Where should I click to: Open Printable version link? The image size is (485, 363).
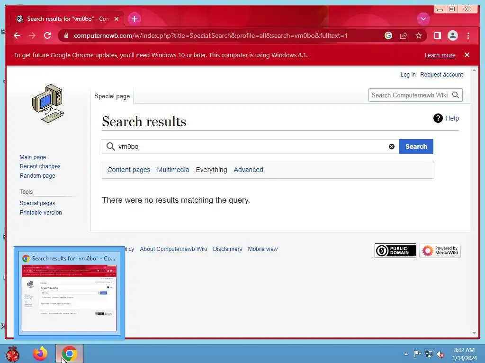[x=41, y=212]
